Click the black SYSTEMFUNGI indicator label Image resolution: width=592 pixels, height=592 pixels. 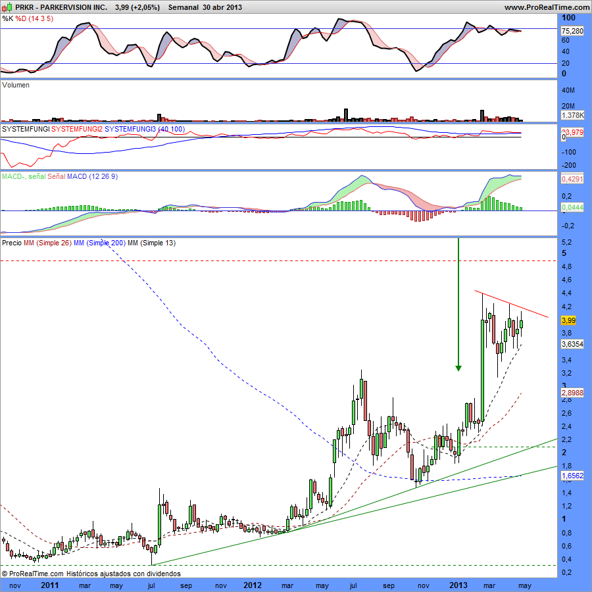click(x=26, y=129)
